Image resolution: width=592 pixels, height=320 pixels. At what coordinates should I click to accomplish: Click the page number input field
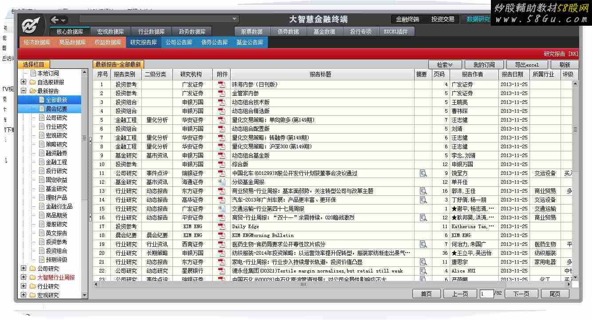[486, 294]
